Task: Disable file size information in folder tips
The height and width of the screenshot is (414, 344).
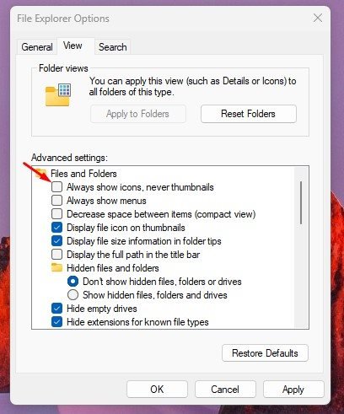Action: coord(56,241)
